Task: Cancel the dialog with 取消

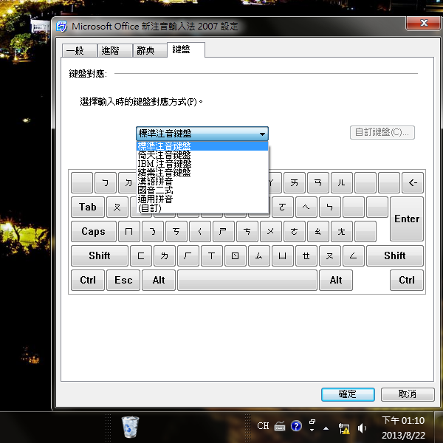Action: pyautogui.click(x=407, y=394)
